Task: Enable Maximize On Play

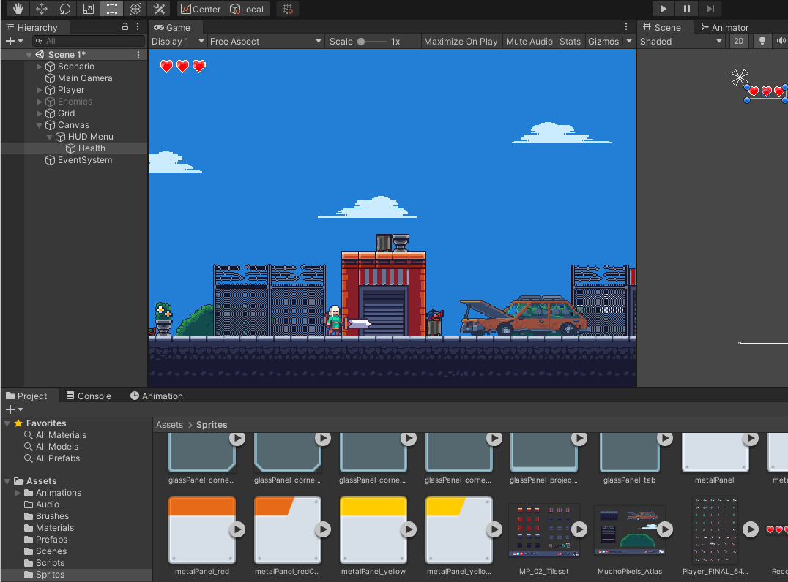Action: [x=461, y=41]
